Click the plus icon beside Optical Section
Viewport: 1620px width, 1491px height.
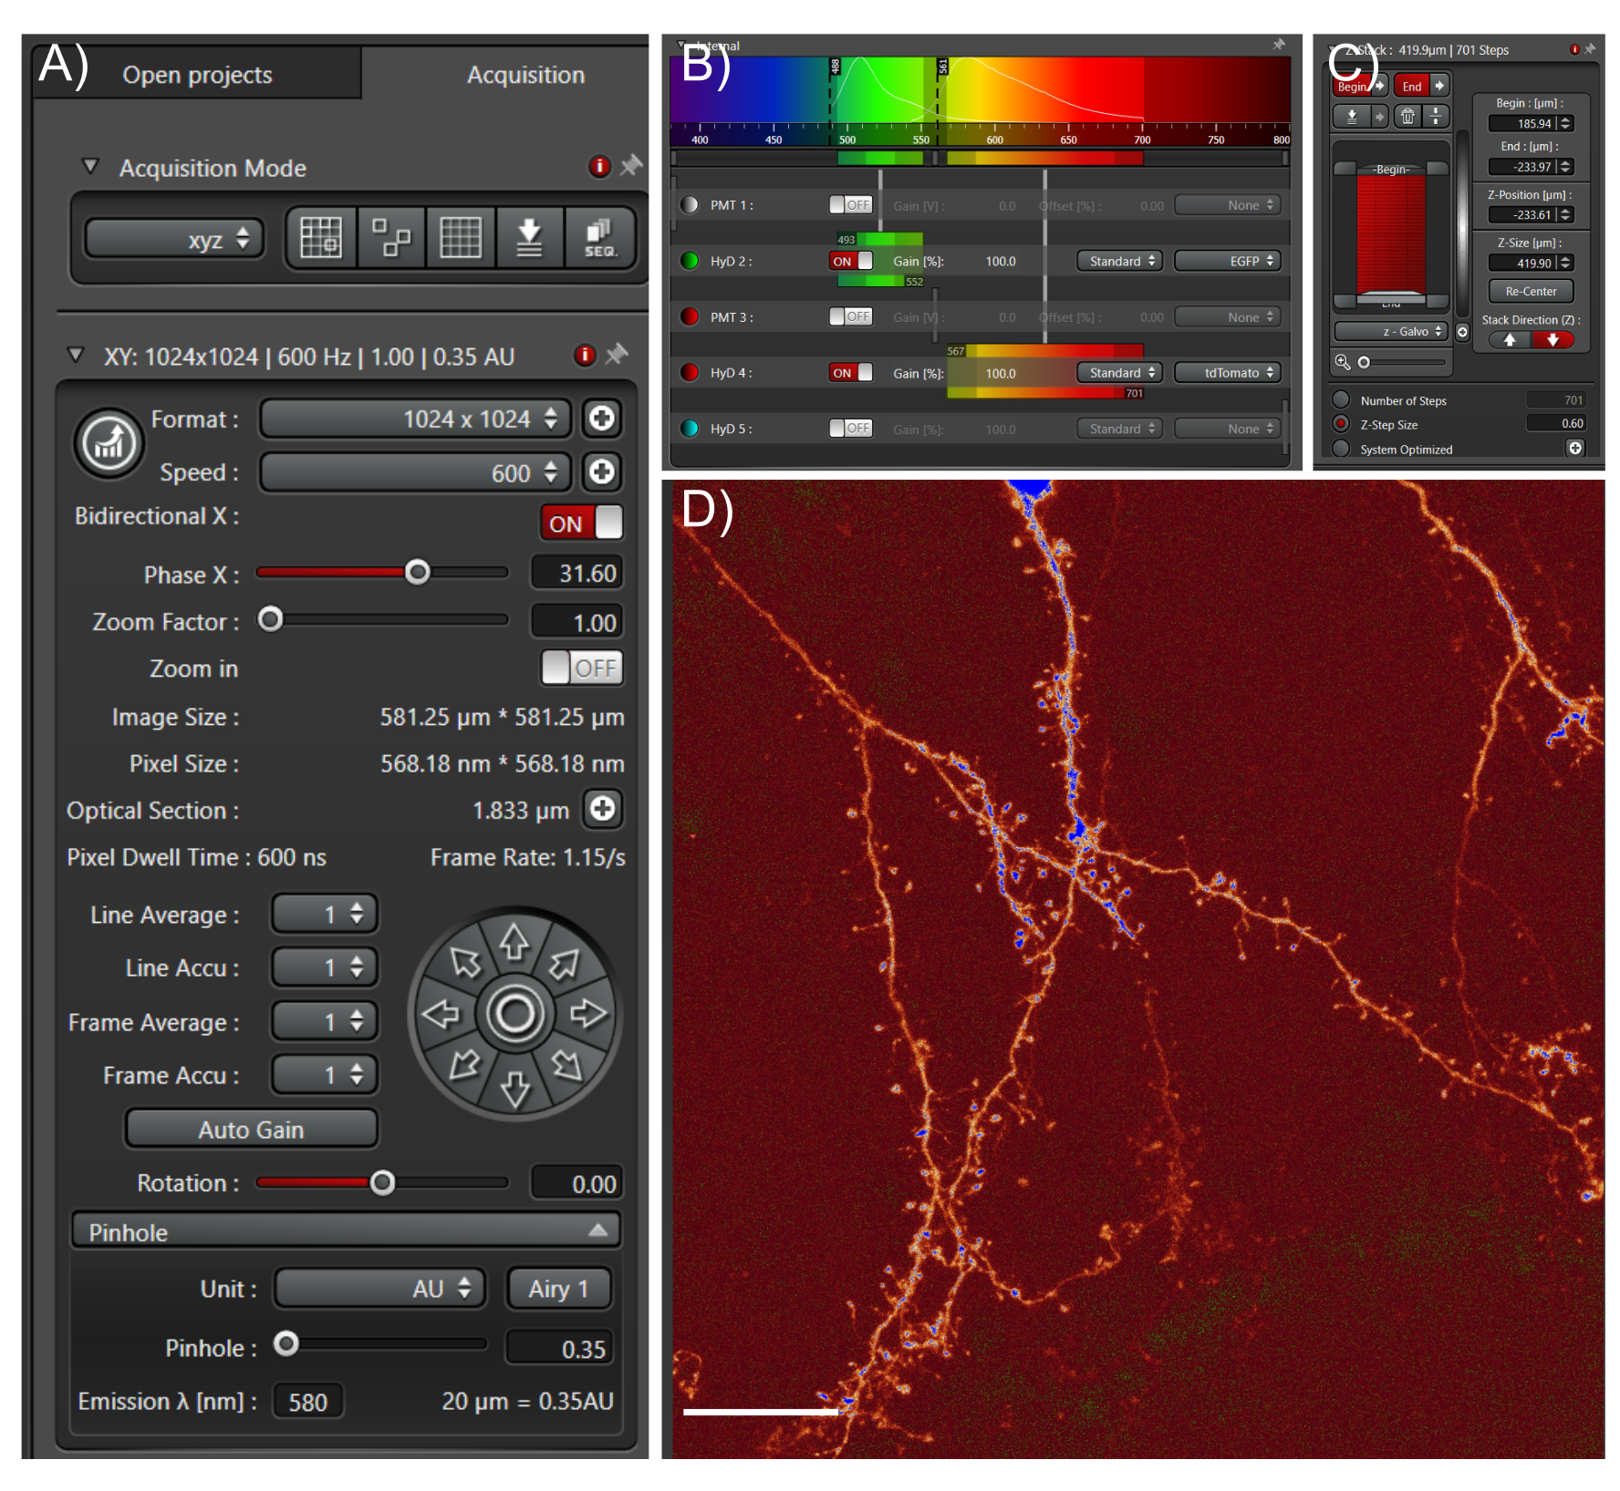[602, 809]
